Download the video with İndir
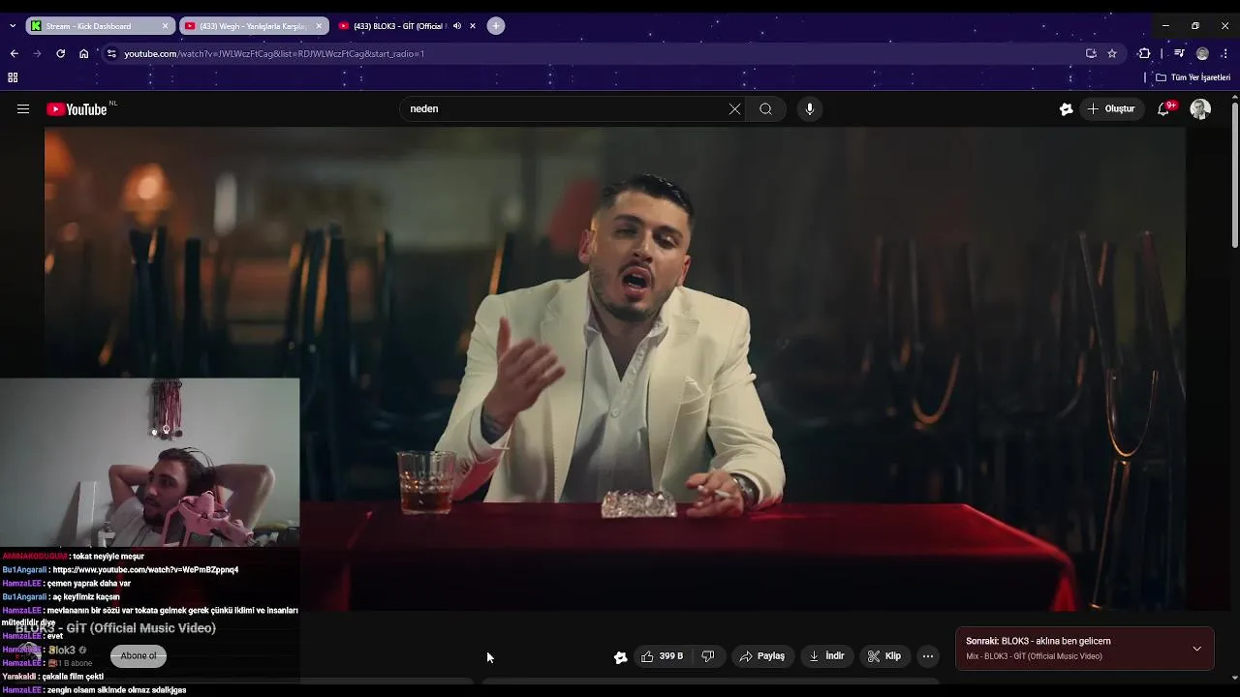The width and height of the screenshot is (1240, 697). coord(826,656)
